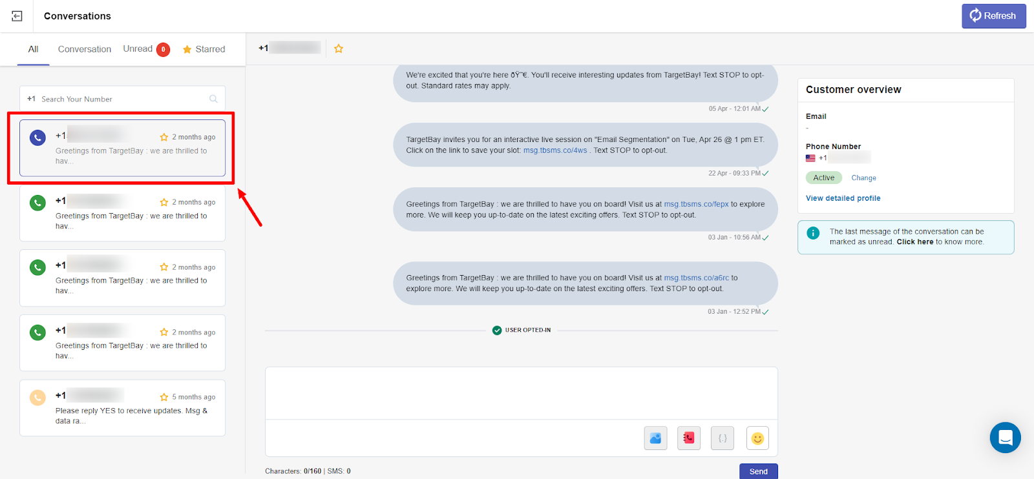The height and width of the screenshot is (479, 1034).
Task: Click the 'USER OPTED-IN' status label
Action: (x=528, y=330)
